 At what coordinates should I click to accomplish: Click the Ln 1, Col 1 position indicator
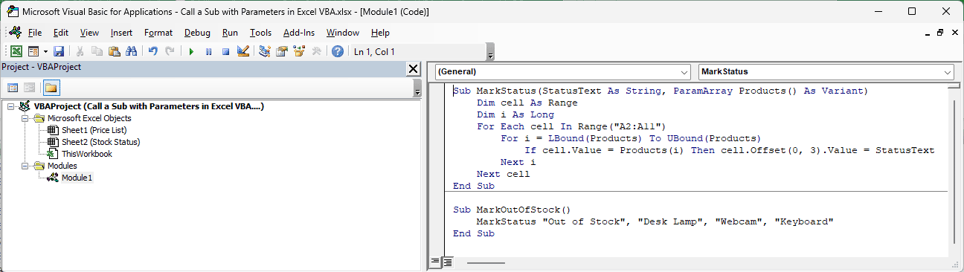[x=374, y=51]
